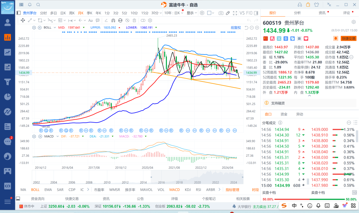Toggle the BOLL indicator in bottom indicator bar

pos(35,190)
